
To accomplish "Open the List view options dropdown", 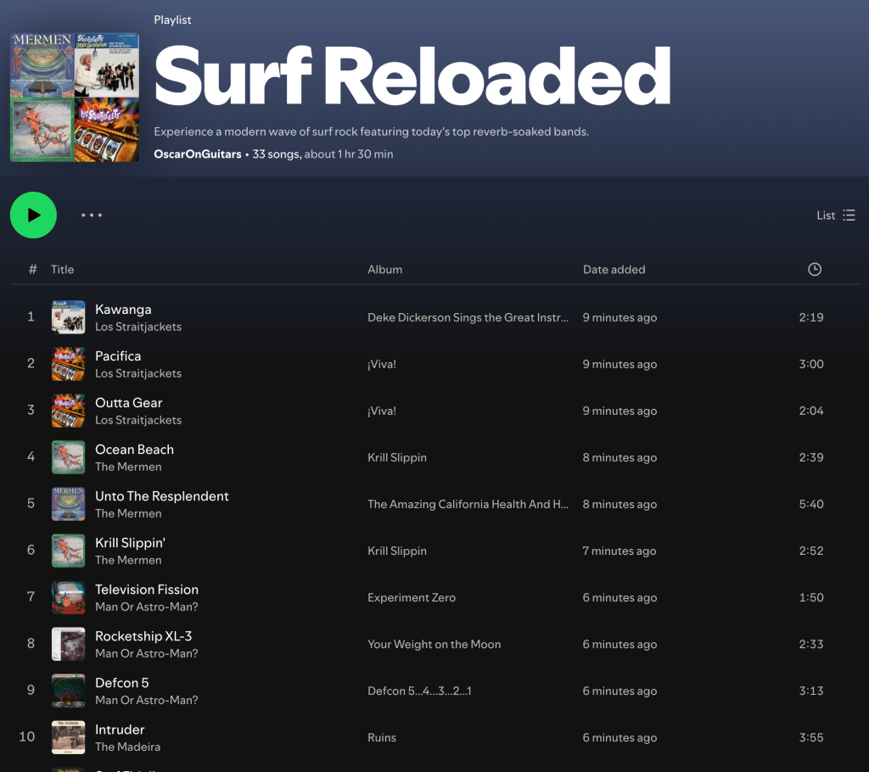I will click(836, 215).
